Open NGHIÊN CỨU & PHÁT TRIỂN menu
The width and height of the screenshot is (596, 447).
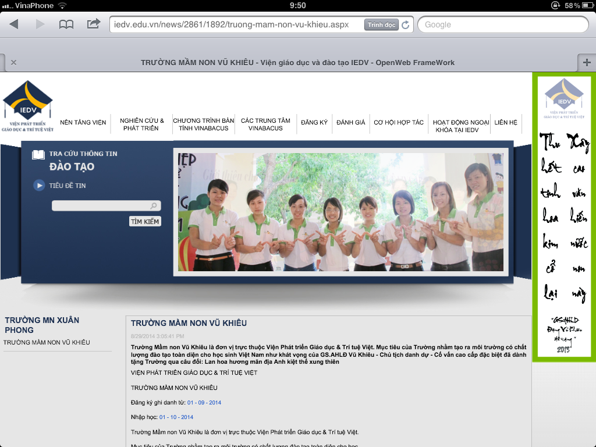pyautogui.click(x=142, y=125)
